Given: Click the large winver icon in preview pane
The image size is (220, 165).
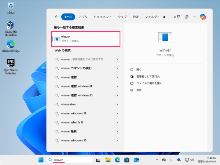Looking at the screenshot, I should [x=165, y=37].
